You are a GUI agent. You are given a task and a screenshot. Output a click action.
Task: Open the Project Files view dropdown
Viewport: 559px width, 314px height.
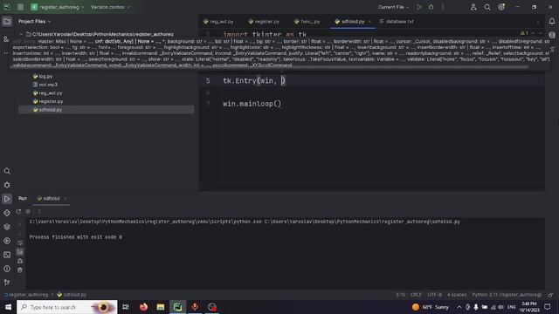tap(34, 21)
